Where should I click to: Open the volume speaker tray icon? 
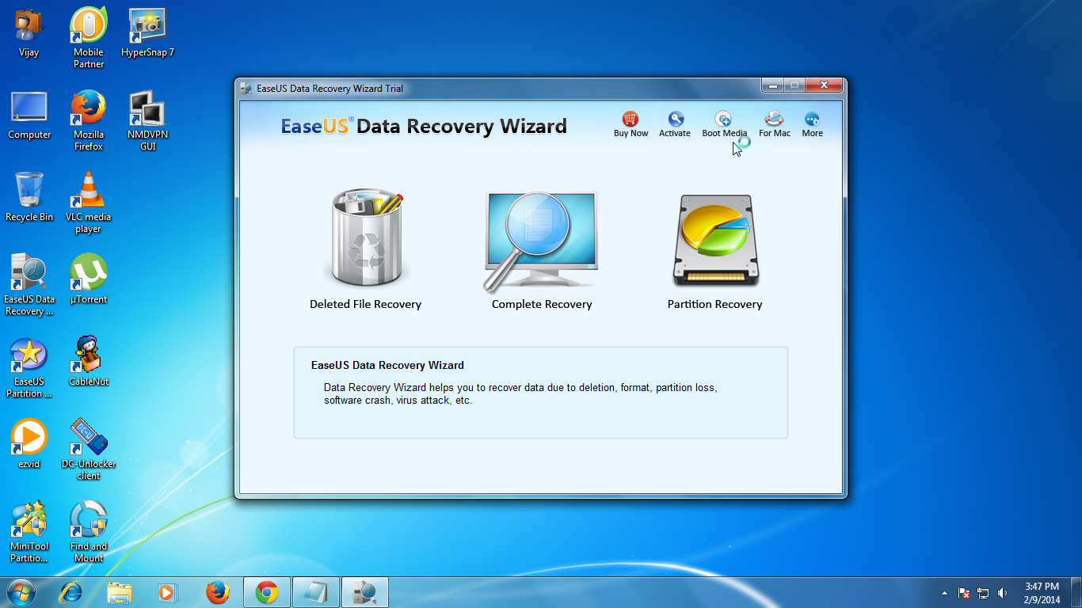coord(1002,593)
